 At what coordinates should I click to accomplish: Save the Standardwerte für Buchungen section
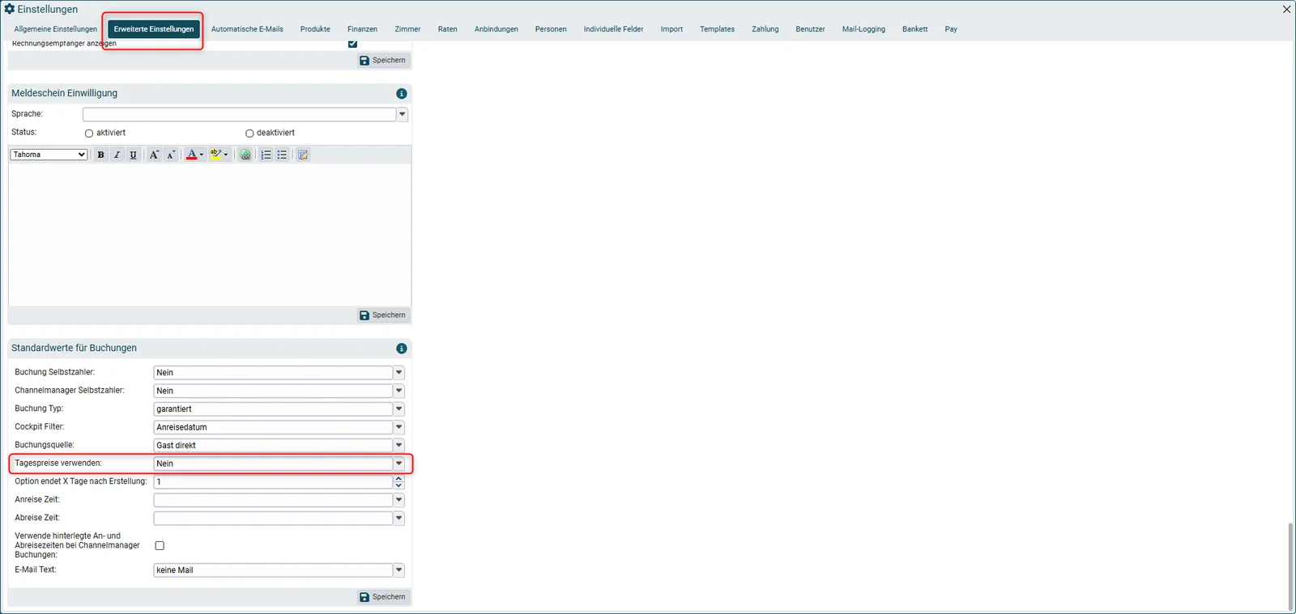(382, 597)
